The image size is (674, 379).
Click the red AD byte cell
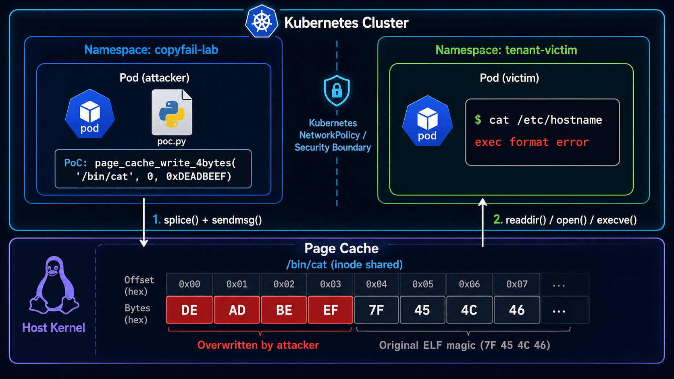click(237, 310)
